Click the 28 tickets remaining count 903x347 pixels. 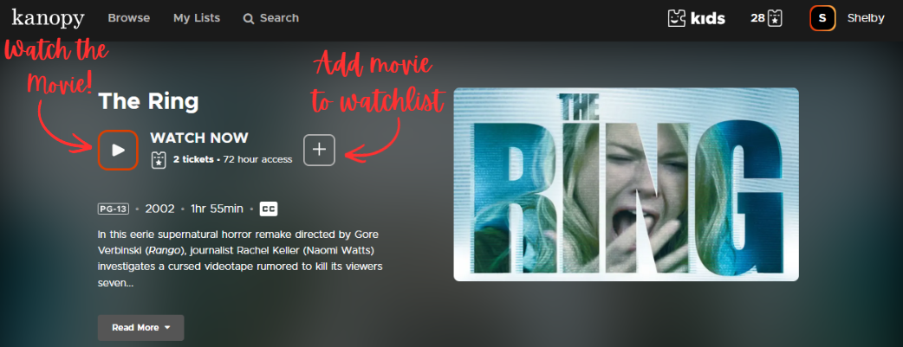[757, 18]
